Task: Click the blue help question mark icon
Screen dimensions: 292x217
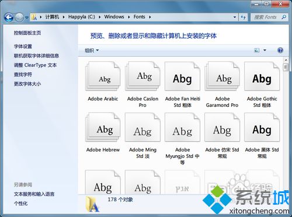Action: pos(280,50)
